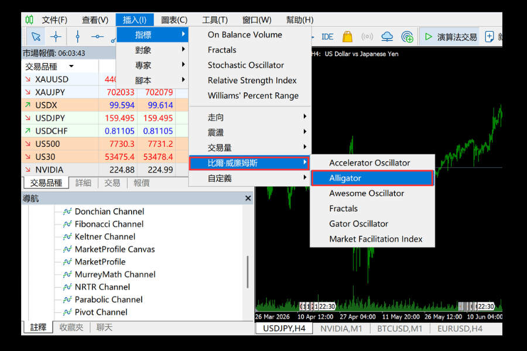
Task: Open the 工具(T) menu
Action: [215, 20]
